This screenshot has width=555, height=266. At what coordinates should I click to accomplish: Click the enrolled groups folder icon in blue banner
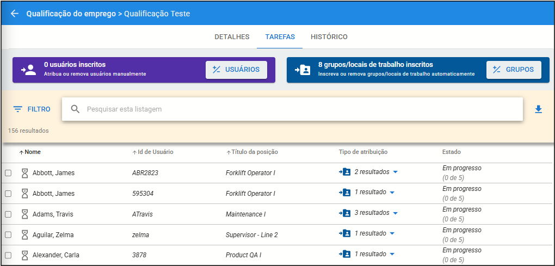tap(302, 70)
